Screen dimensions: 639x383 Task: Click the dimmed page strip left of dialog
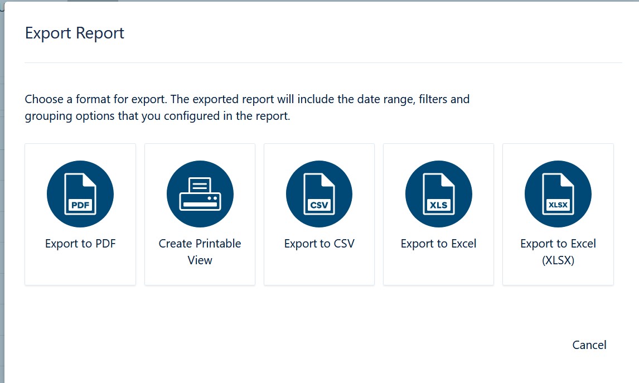tap(2, 195)
